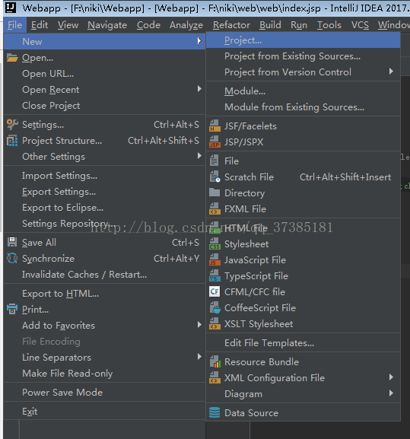
Task: Click the Save All floppy disk icon
Action: click(12, 242)
